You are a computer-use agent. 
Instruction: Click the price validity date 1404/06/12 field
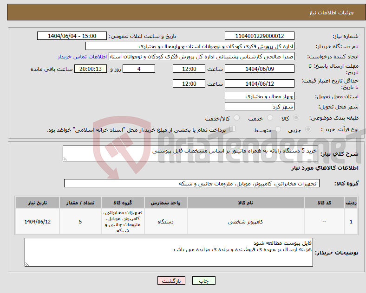click(259, 83)
